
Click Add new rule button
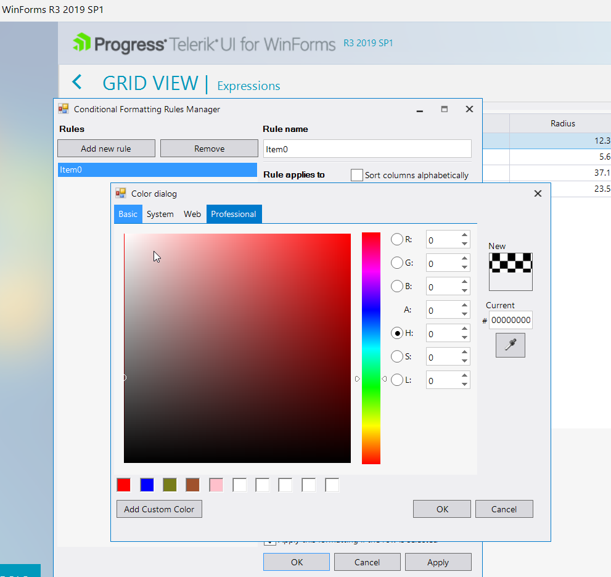click(106, 149)
